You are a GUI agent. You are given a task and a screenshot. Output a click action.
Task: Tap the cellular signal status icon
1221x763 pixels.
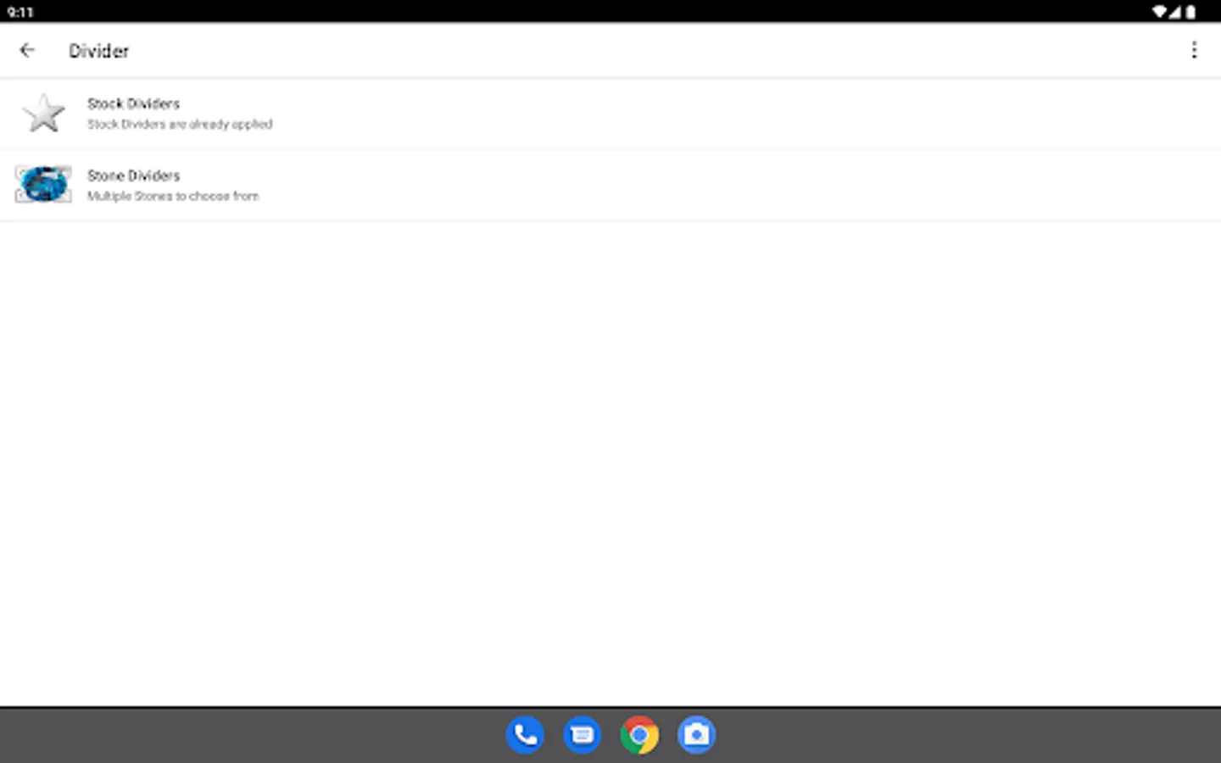1175,12
